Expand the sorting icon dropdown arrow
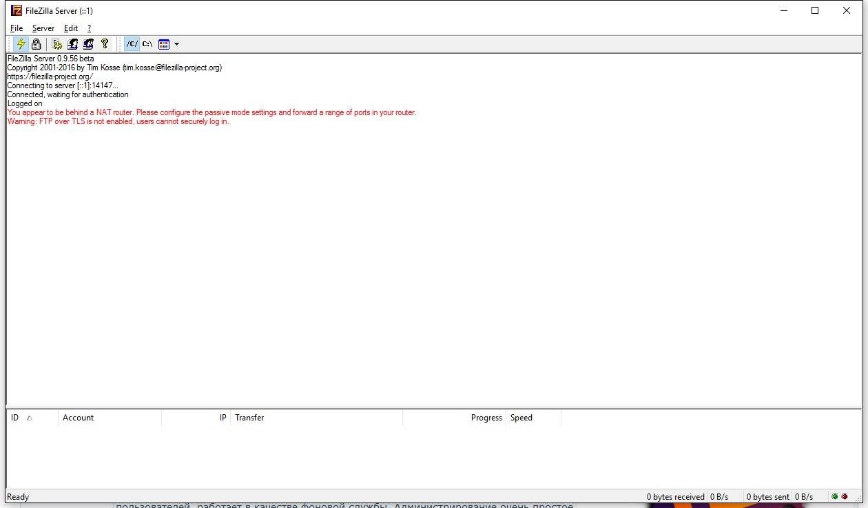 [176, 44]
